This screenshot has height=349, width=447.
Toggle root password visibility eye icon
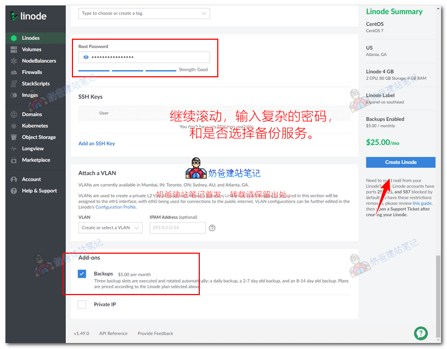pos(85,57)
